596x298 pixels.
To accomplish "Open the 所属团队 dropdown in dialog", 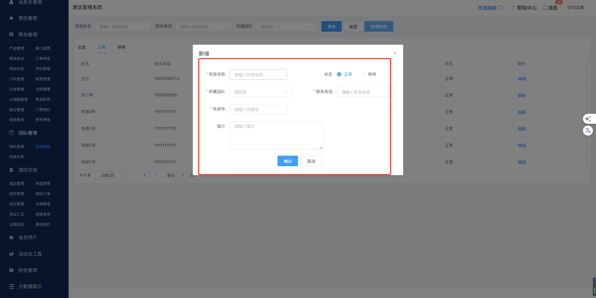I will (260, 92).
